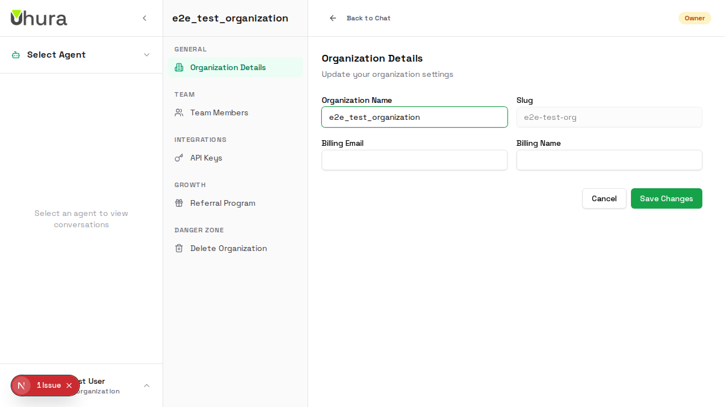
Task: Collapse the Test User profile section chevron
Action: click(147, 385)
